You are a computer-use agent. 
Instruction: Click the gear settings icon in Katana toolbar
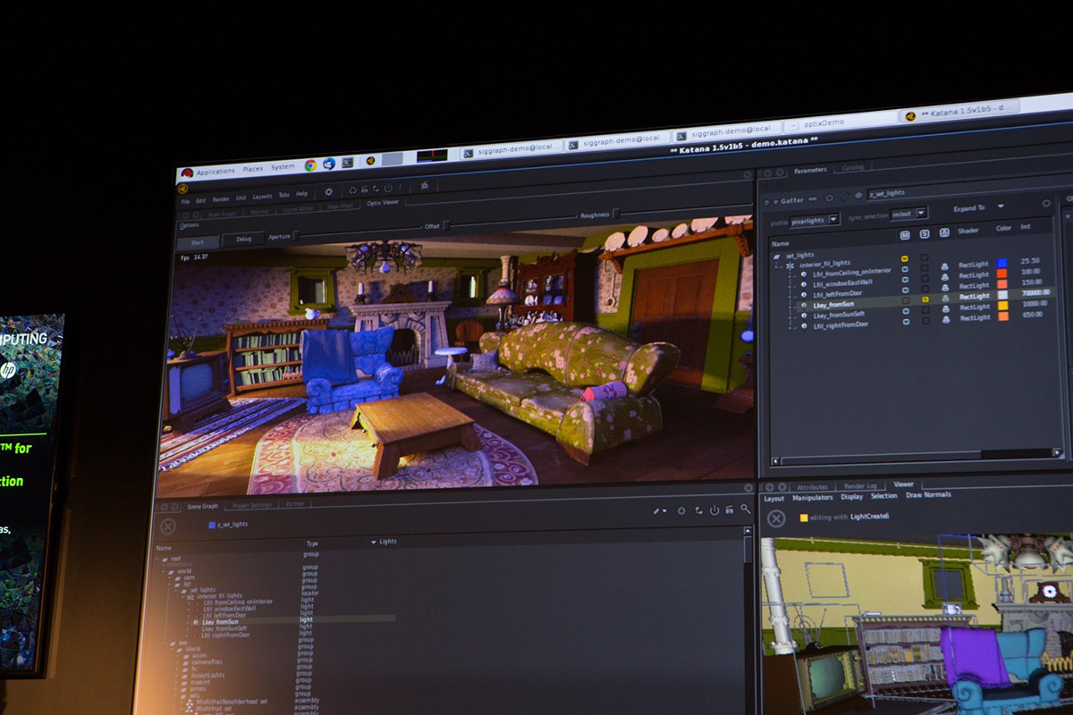[328, 192]
